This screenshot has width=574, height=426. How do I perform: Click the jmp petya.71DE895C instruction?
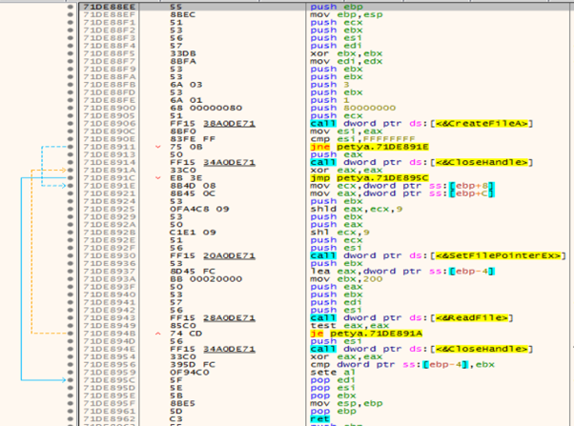pyautogui.click(x=369, y=178)
